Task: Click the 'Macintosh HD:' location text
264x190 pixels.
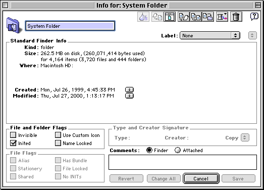Action: pos(57,66)
